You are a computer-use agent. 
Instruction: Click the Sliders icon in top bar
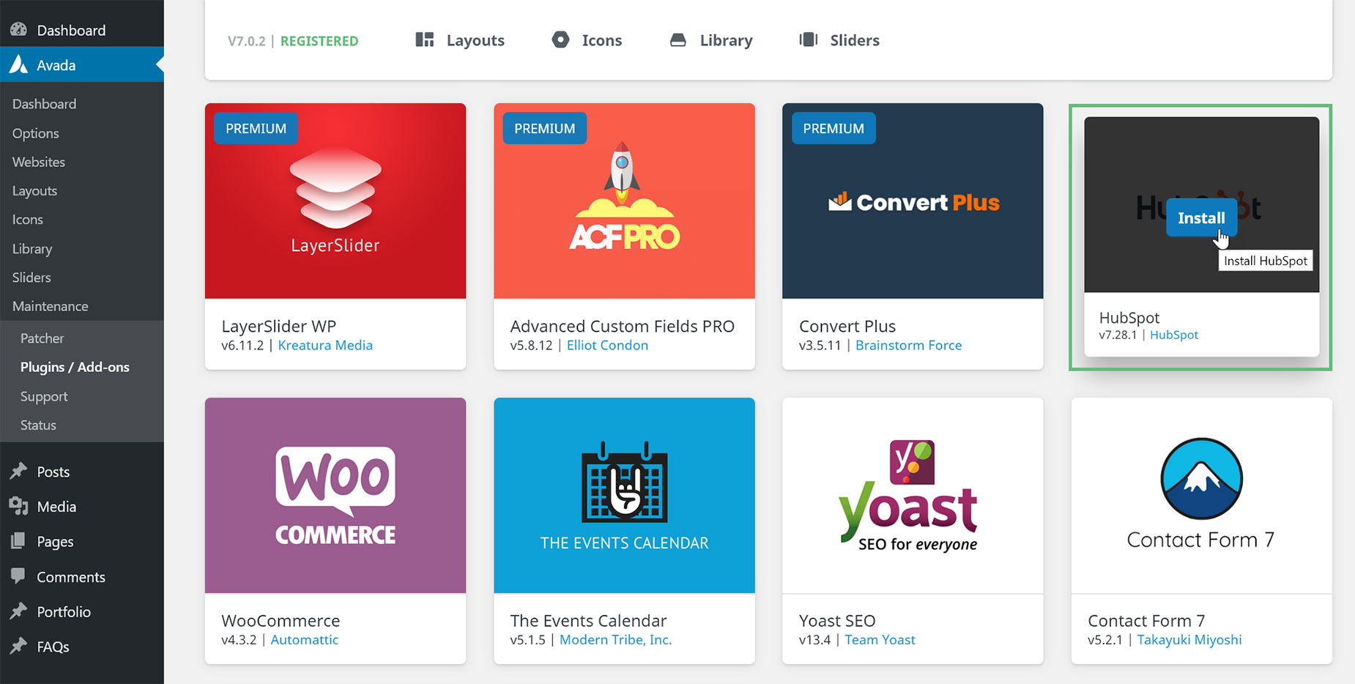[809, 40]
